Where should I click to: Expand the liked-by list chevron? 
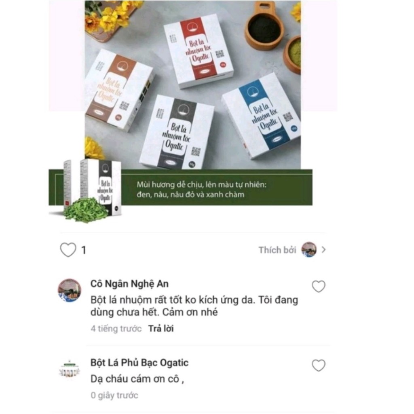(x=324, y=249)
